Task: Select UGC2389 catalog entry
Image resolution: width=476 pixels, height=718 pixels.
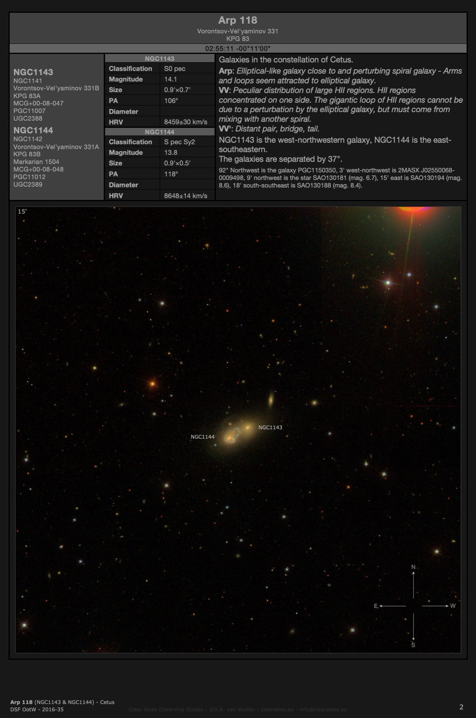Action: point(28,185)
